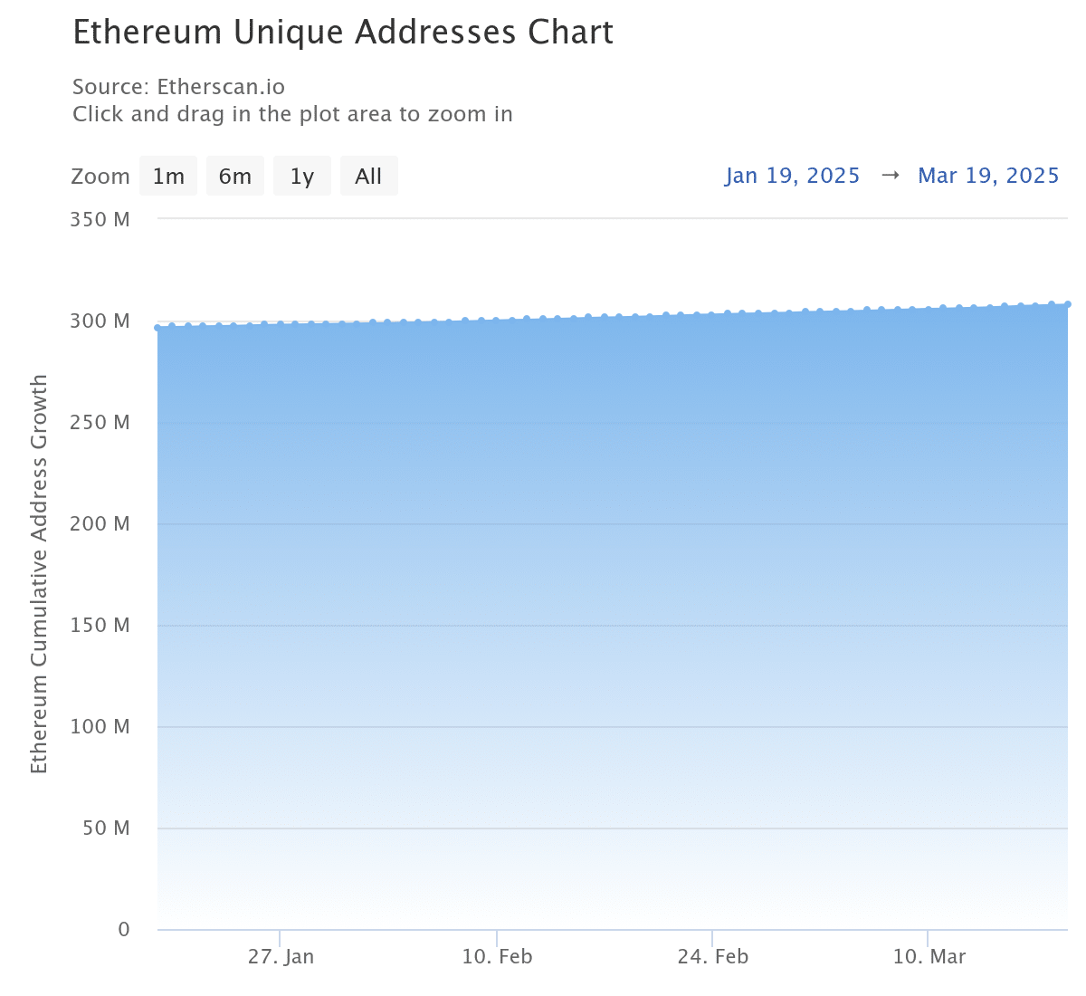This screenshot has width=1086, height=996.
Task: Click the Ethereum Cumulative Address Growth axis title
Action: click(x=39, y=574)
